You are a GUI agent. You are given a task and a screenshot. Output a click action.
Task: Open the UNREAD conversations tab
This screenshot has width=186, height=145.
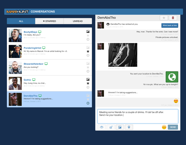tap(78, 21)
